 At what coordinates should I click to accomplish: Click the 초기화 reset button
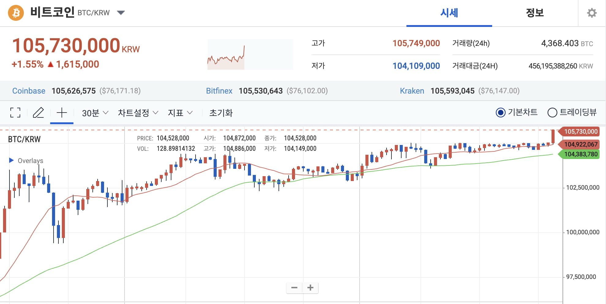point(221,113)
